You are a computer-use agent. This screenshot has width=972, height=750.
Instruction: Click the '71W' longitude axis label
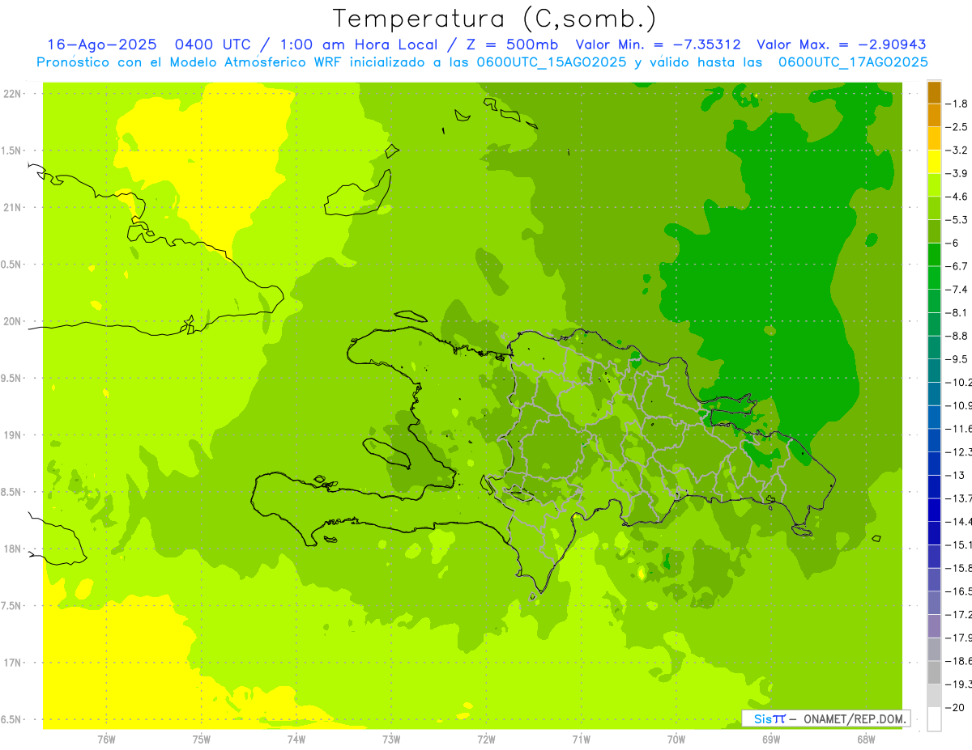(x=581, y=739)
